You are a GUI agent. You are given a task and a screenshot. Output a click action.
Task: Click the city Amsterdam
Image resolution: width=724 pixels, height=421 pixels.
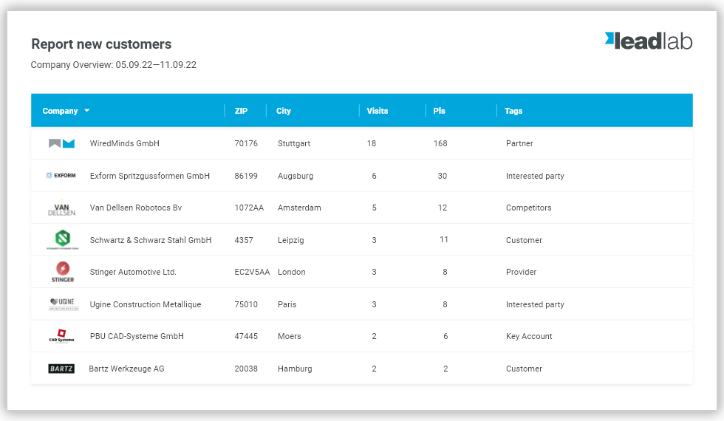pos(299,208)
